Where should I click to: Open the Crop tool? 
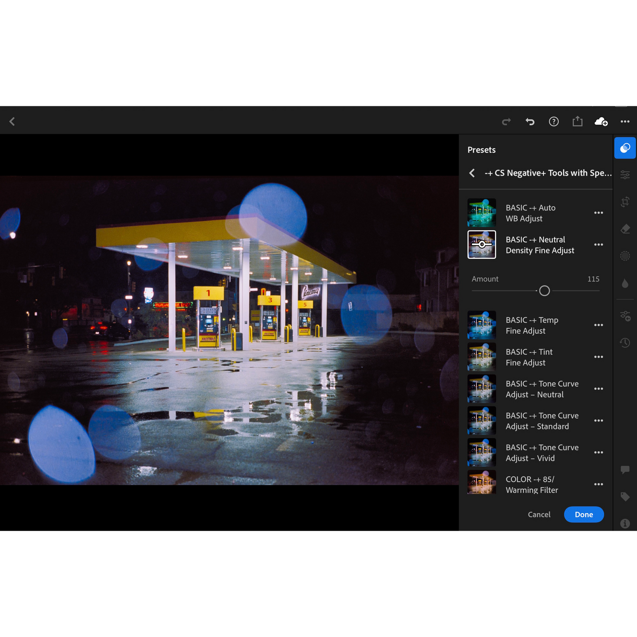[x=625, y=201]
